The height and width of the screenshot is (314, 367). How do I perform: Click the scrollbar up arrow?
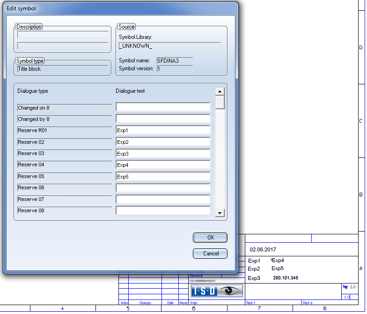coord(220,91)
